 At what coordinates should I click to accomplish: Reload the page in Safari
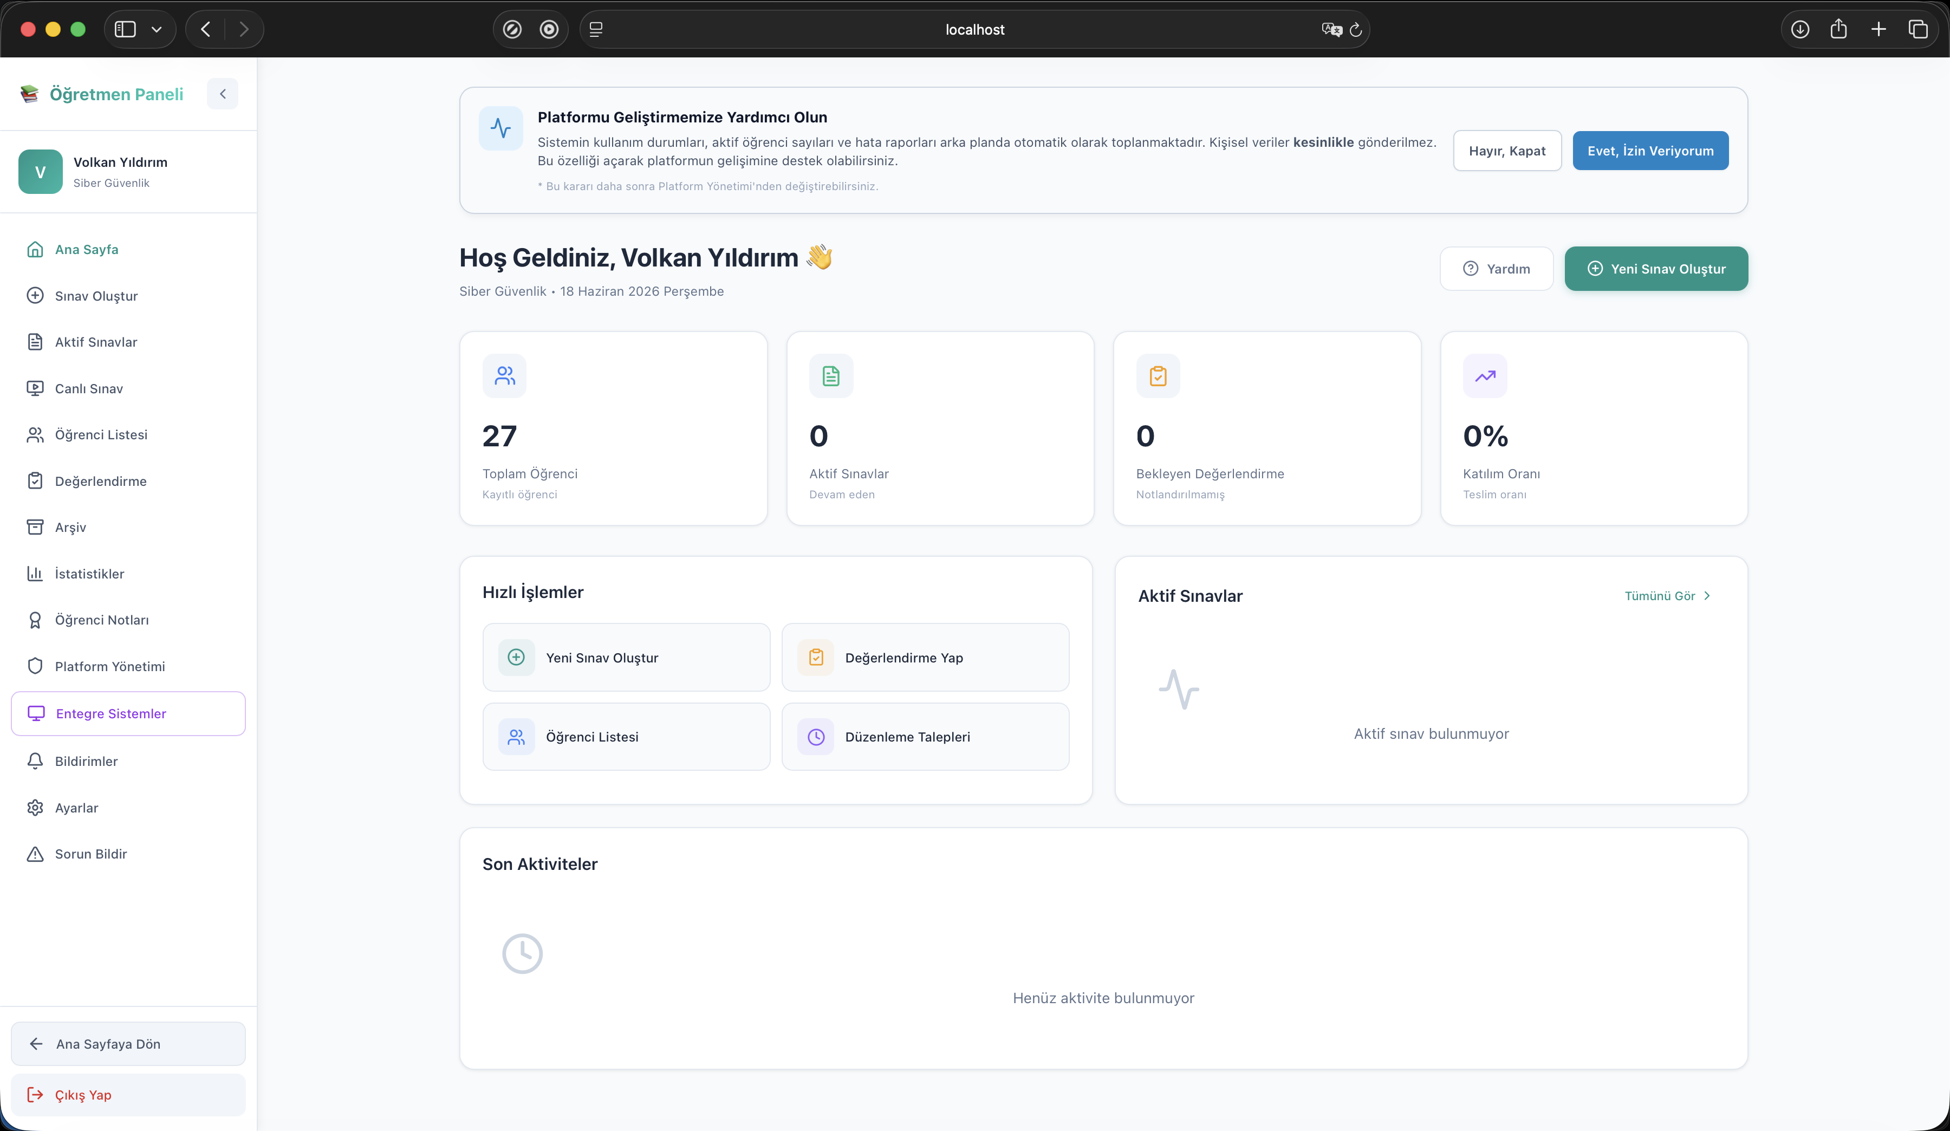click(1355, 29)
